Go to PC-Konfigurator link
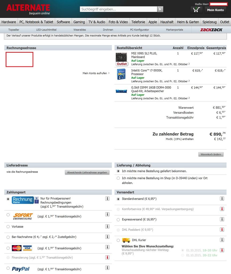 140,30
